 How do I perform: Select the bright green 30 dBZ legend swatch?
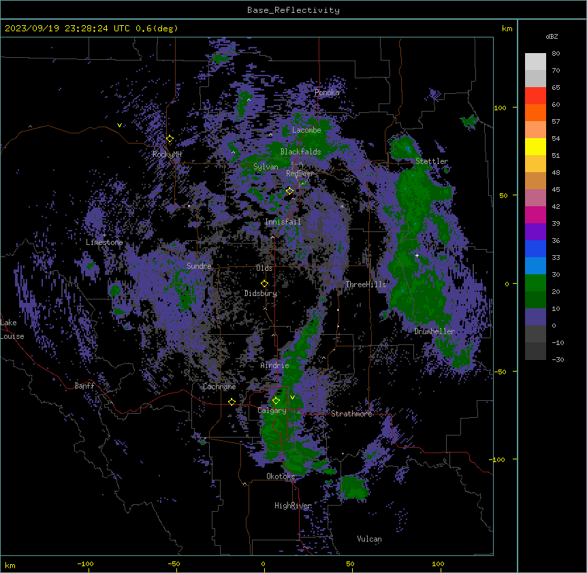pos(535,283)
